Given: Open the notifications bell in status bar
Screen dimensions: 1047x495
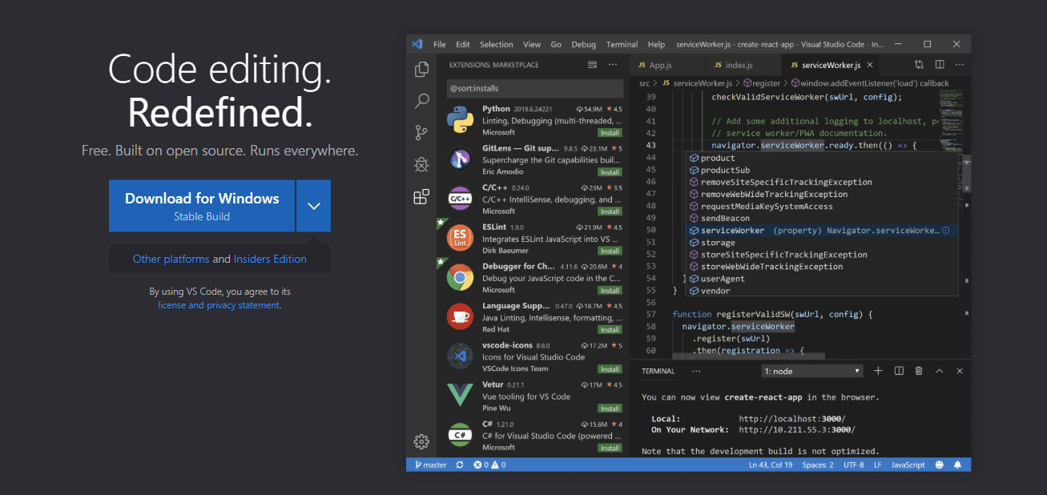Looking at the screenshot, I should (x=957, y=465).
